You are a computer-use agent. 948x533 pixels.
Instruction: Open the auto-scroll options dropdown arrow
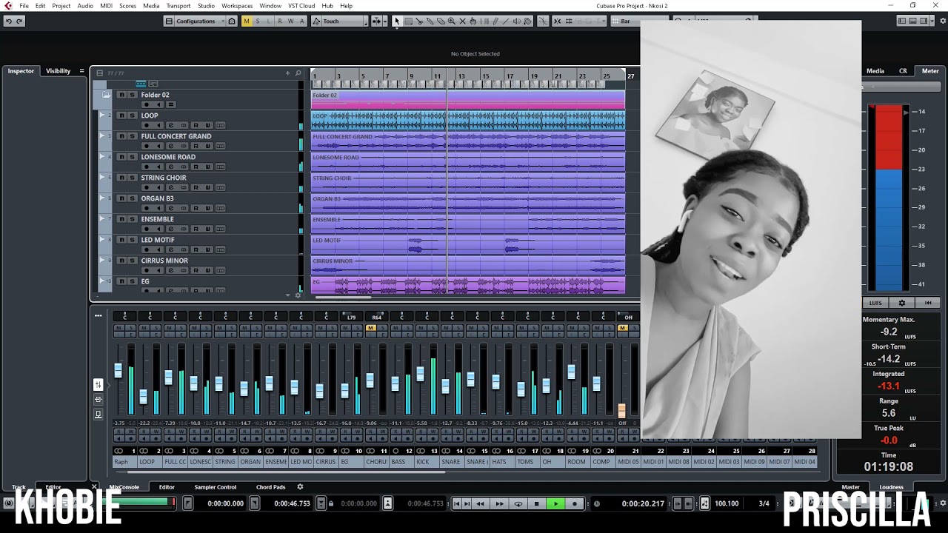(x=385, y=21)
